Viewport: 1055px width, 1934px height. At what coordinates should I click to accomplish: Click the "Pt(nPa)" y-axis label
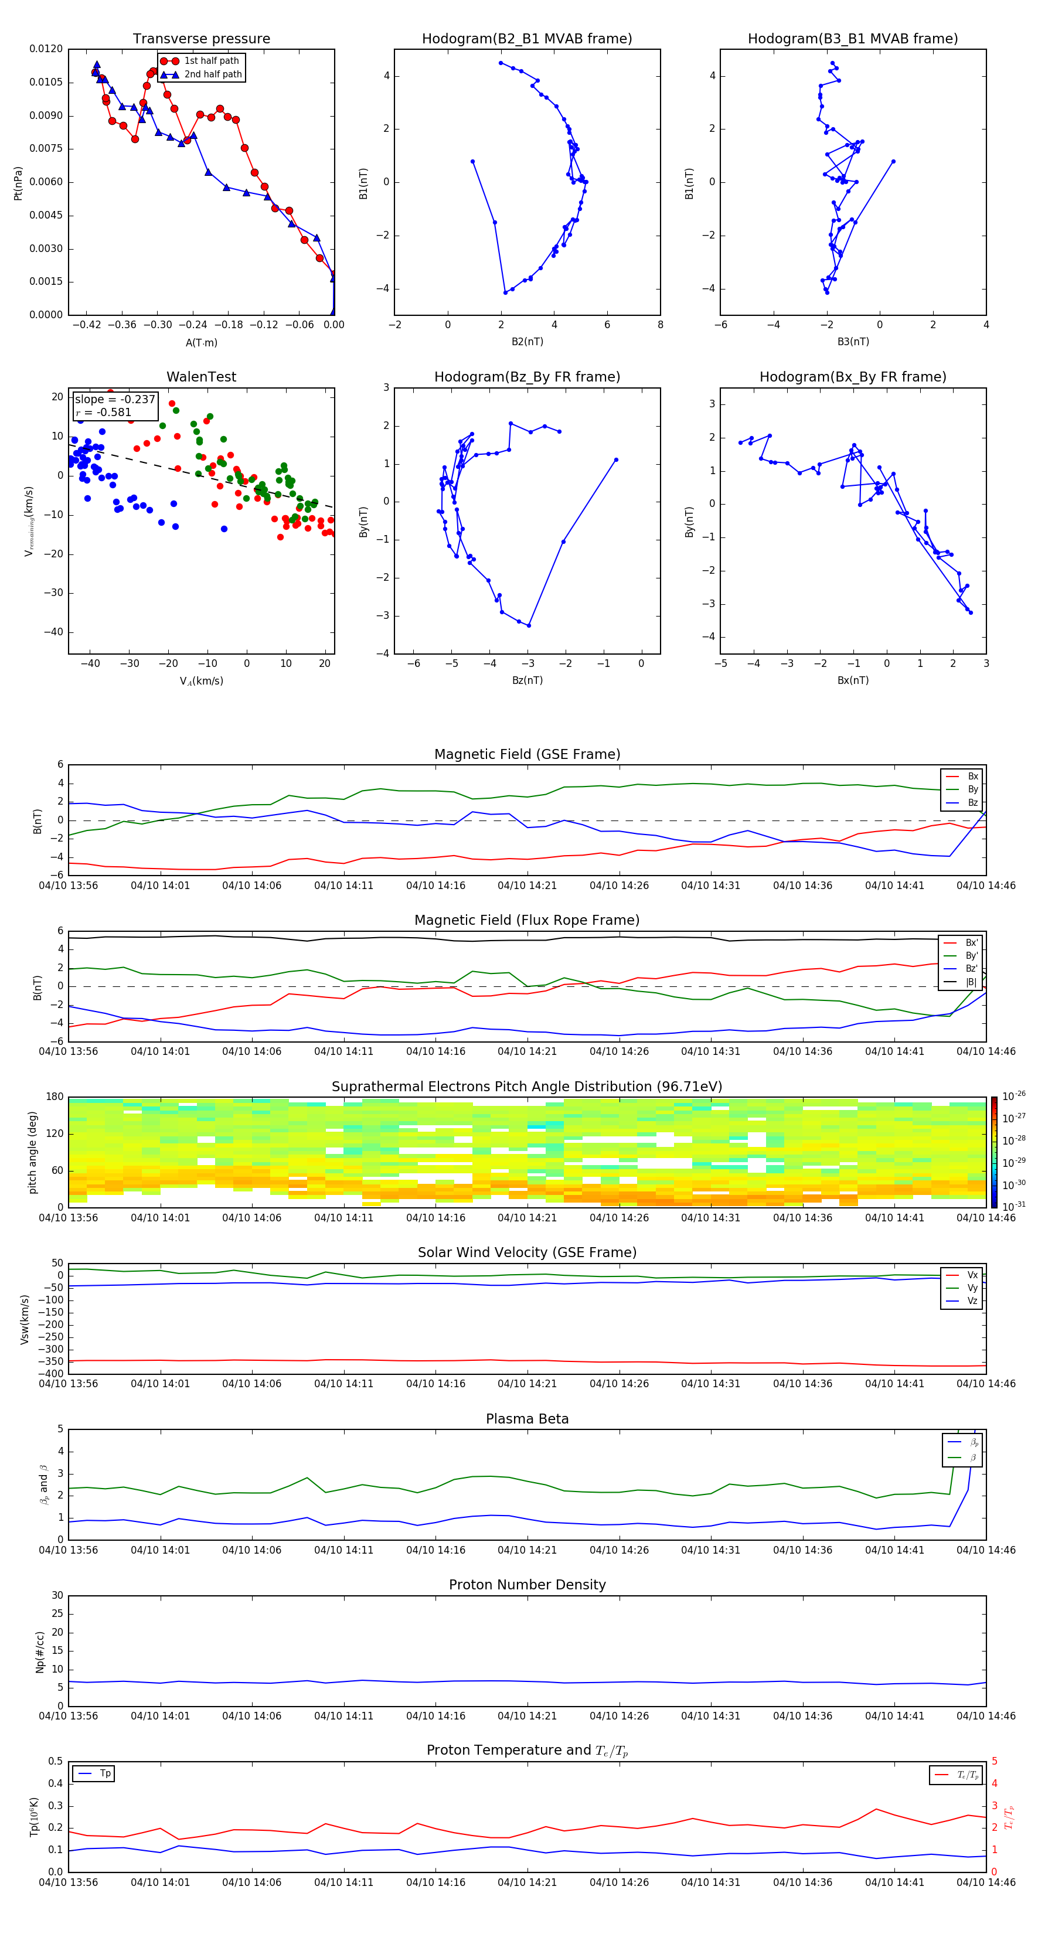coord(18,183)
